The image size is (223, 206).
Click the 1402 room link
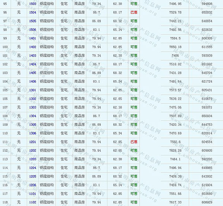tap(33, 47)
